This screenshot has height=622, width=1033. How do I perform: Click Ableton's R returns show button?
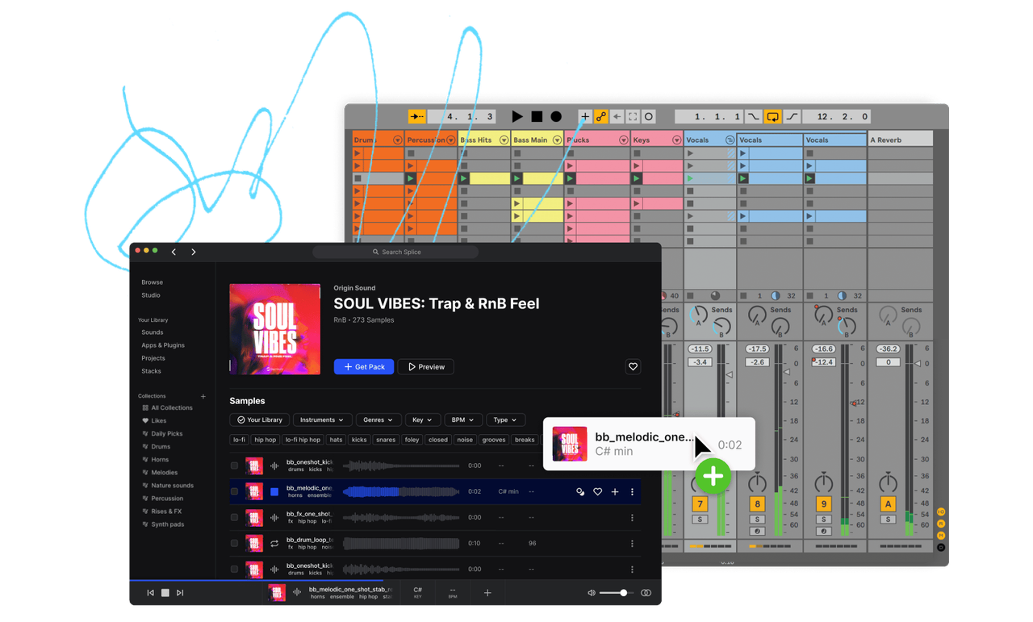(941, 524)
